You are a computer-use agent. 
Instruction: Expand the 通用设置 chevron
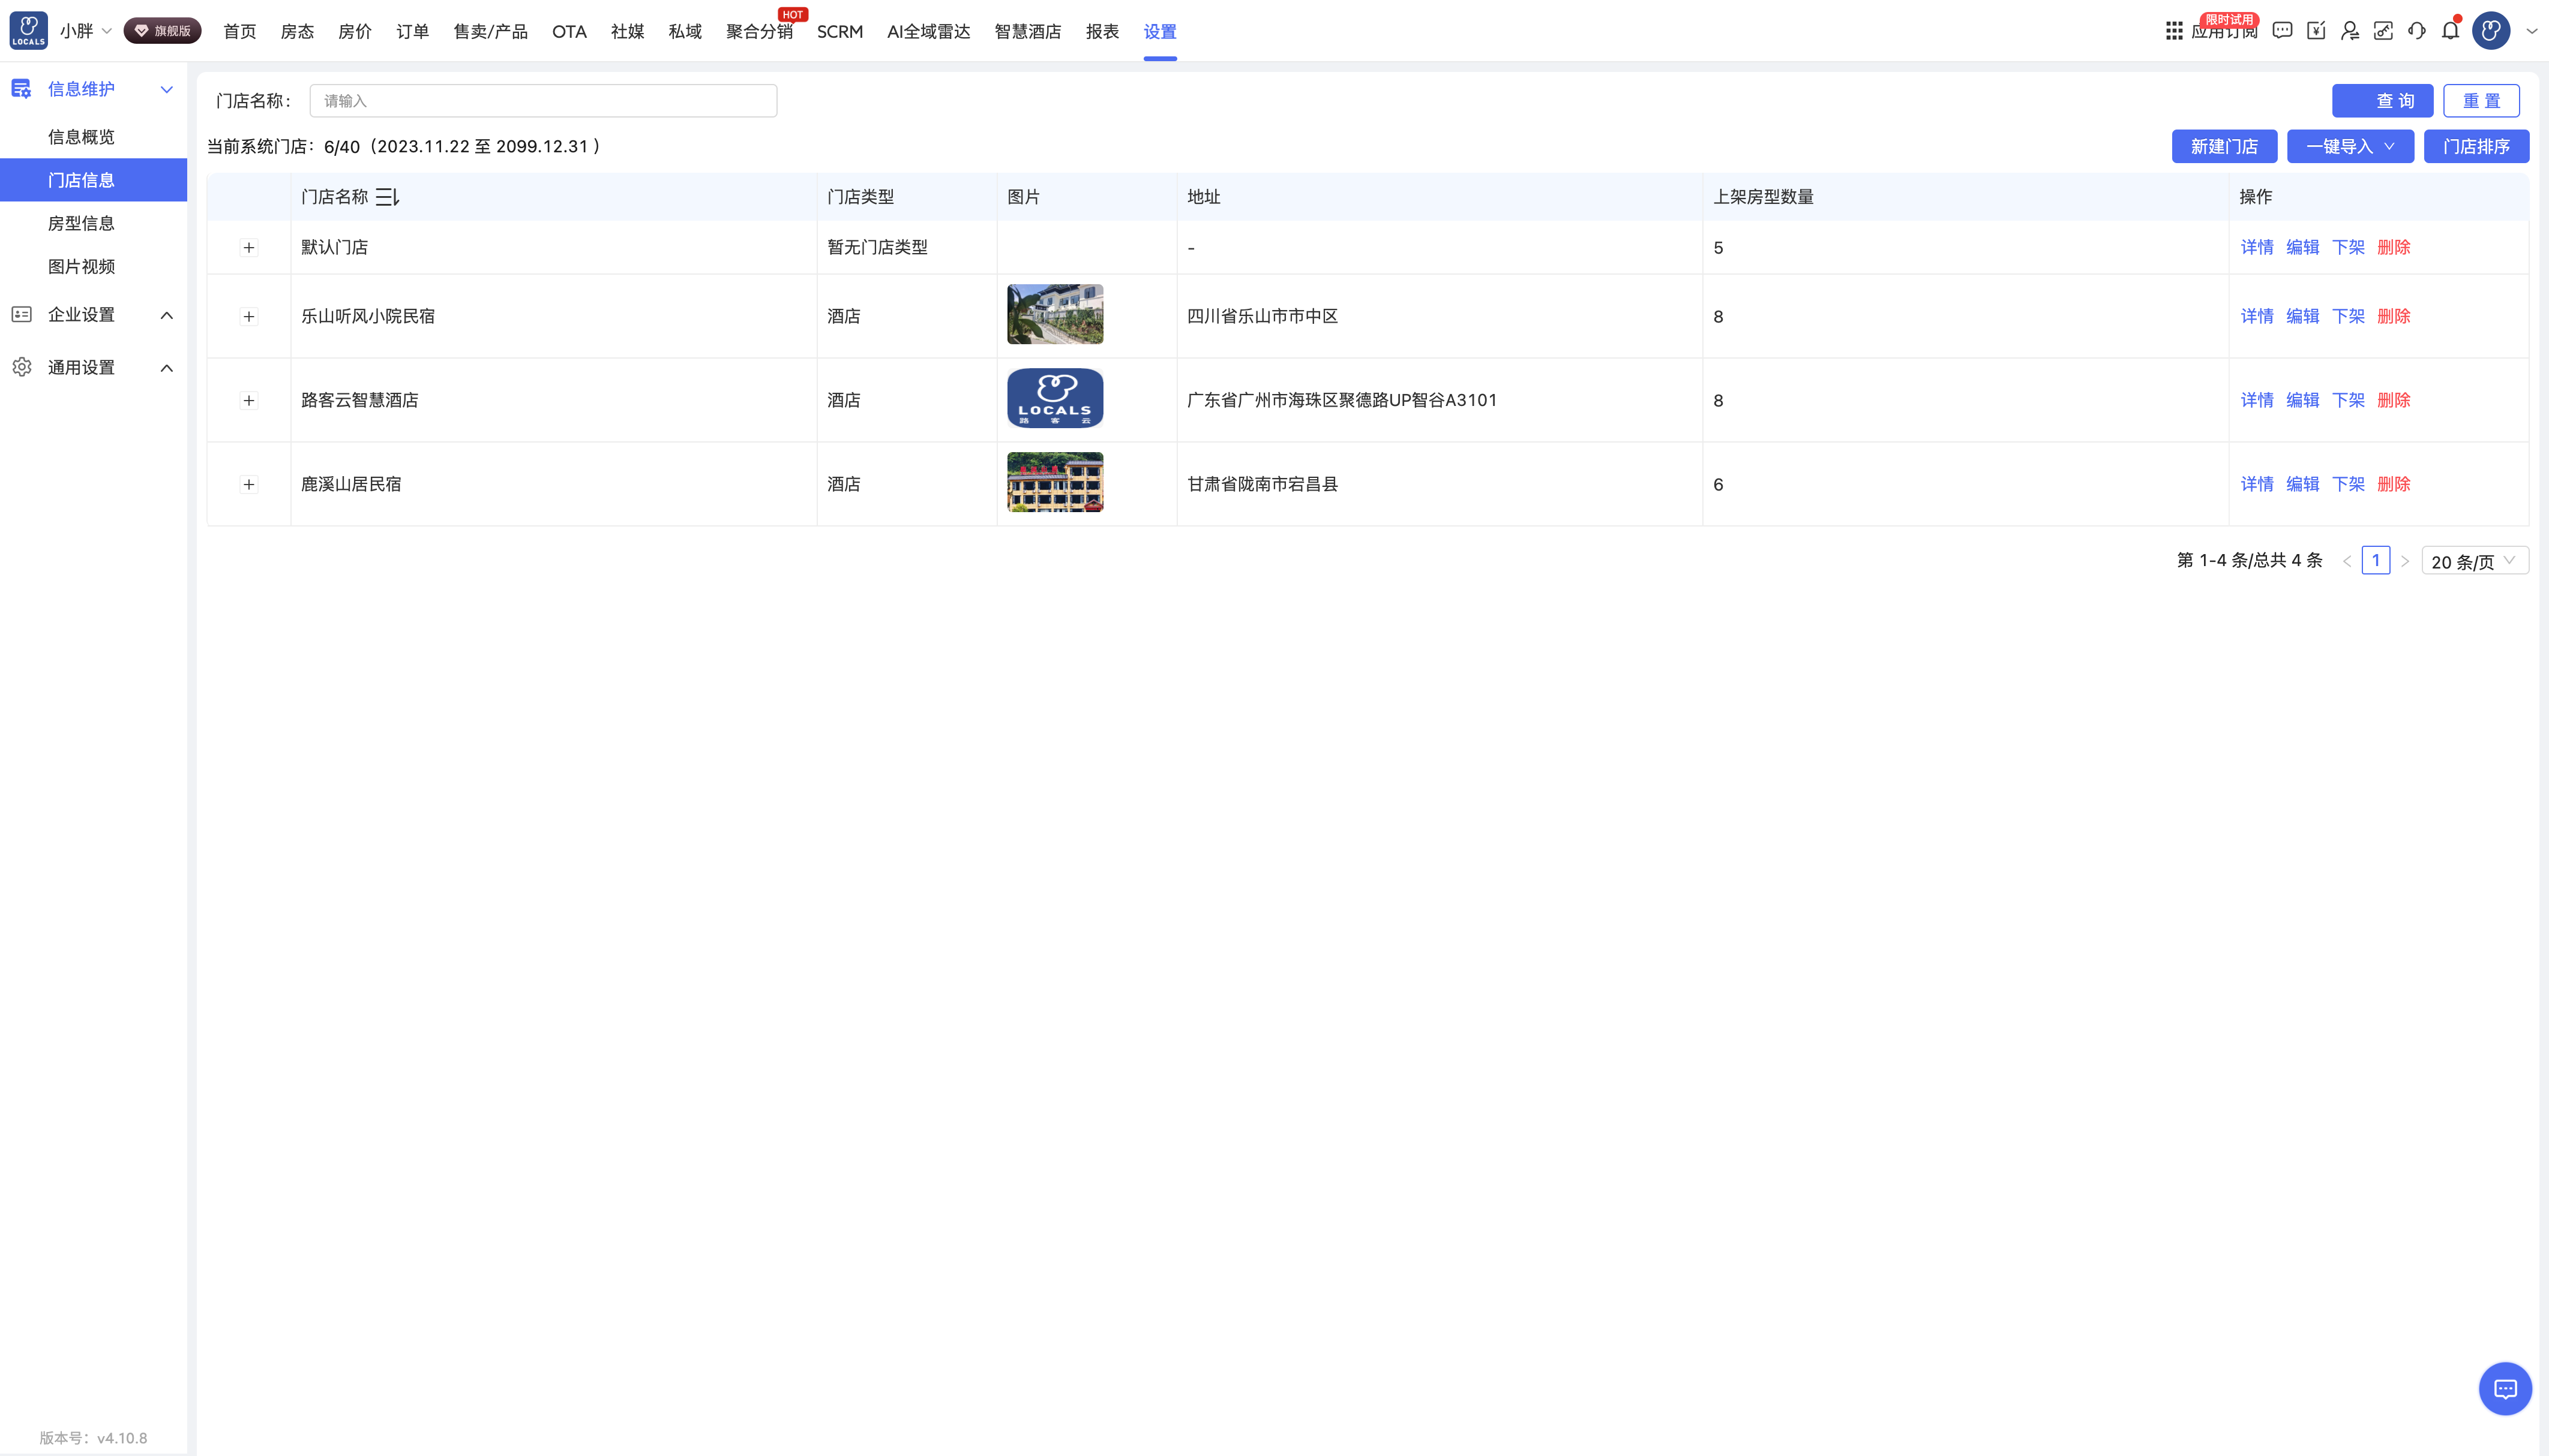166,368
